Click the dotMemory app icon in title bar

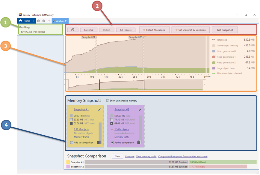tap(20, 15)
